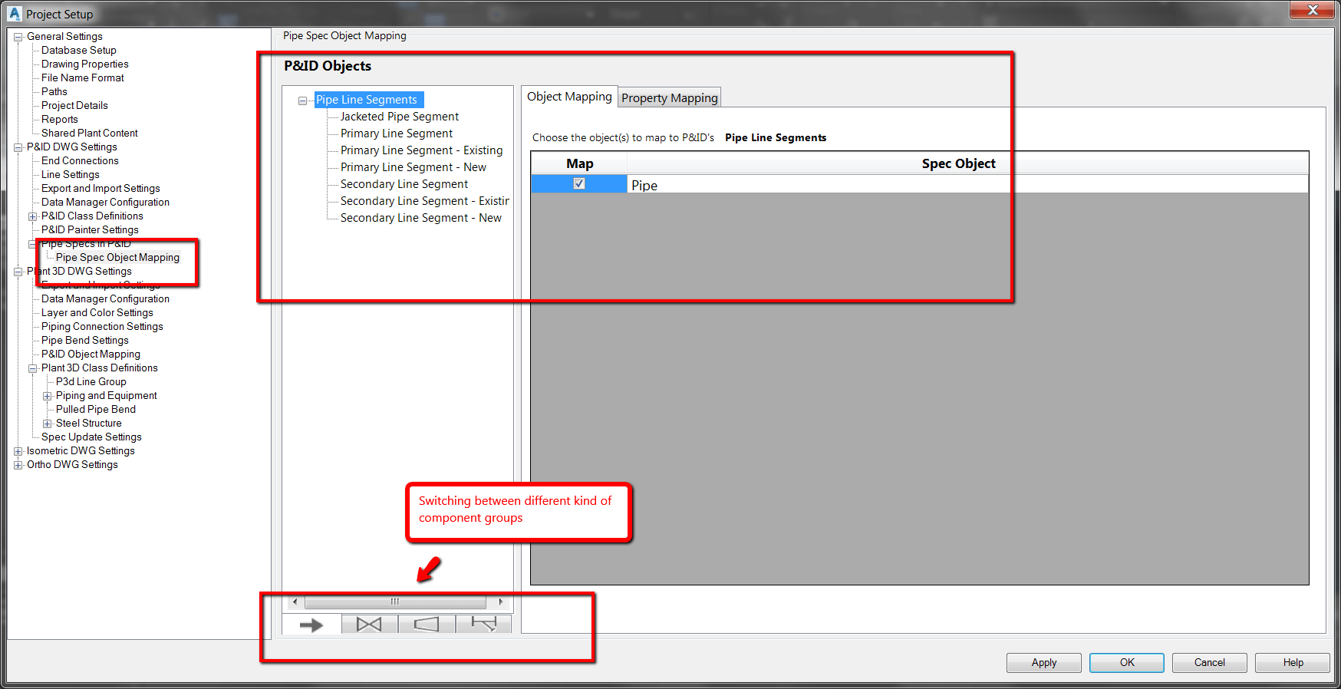The height and width of the screenshot is (689, 1341).
Task: Click the Apply button
Action: [x=1043, y=662]
